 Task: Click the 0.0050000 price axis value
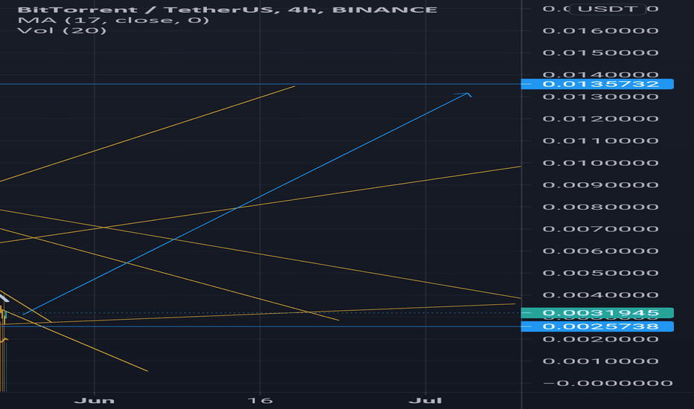(601, 273)
